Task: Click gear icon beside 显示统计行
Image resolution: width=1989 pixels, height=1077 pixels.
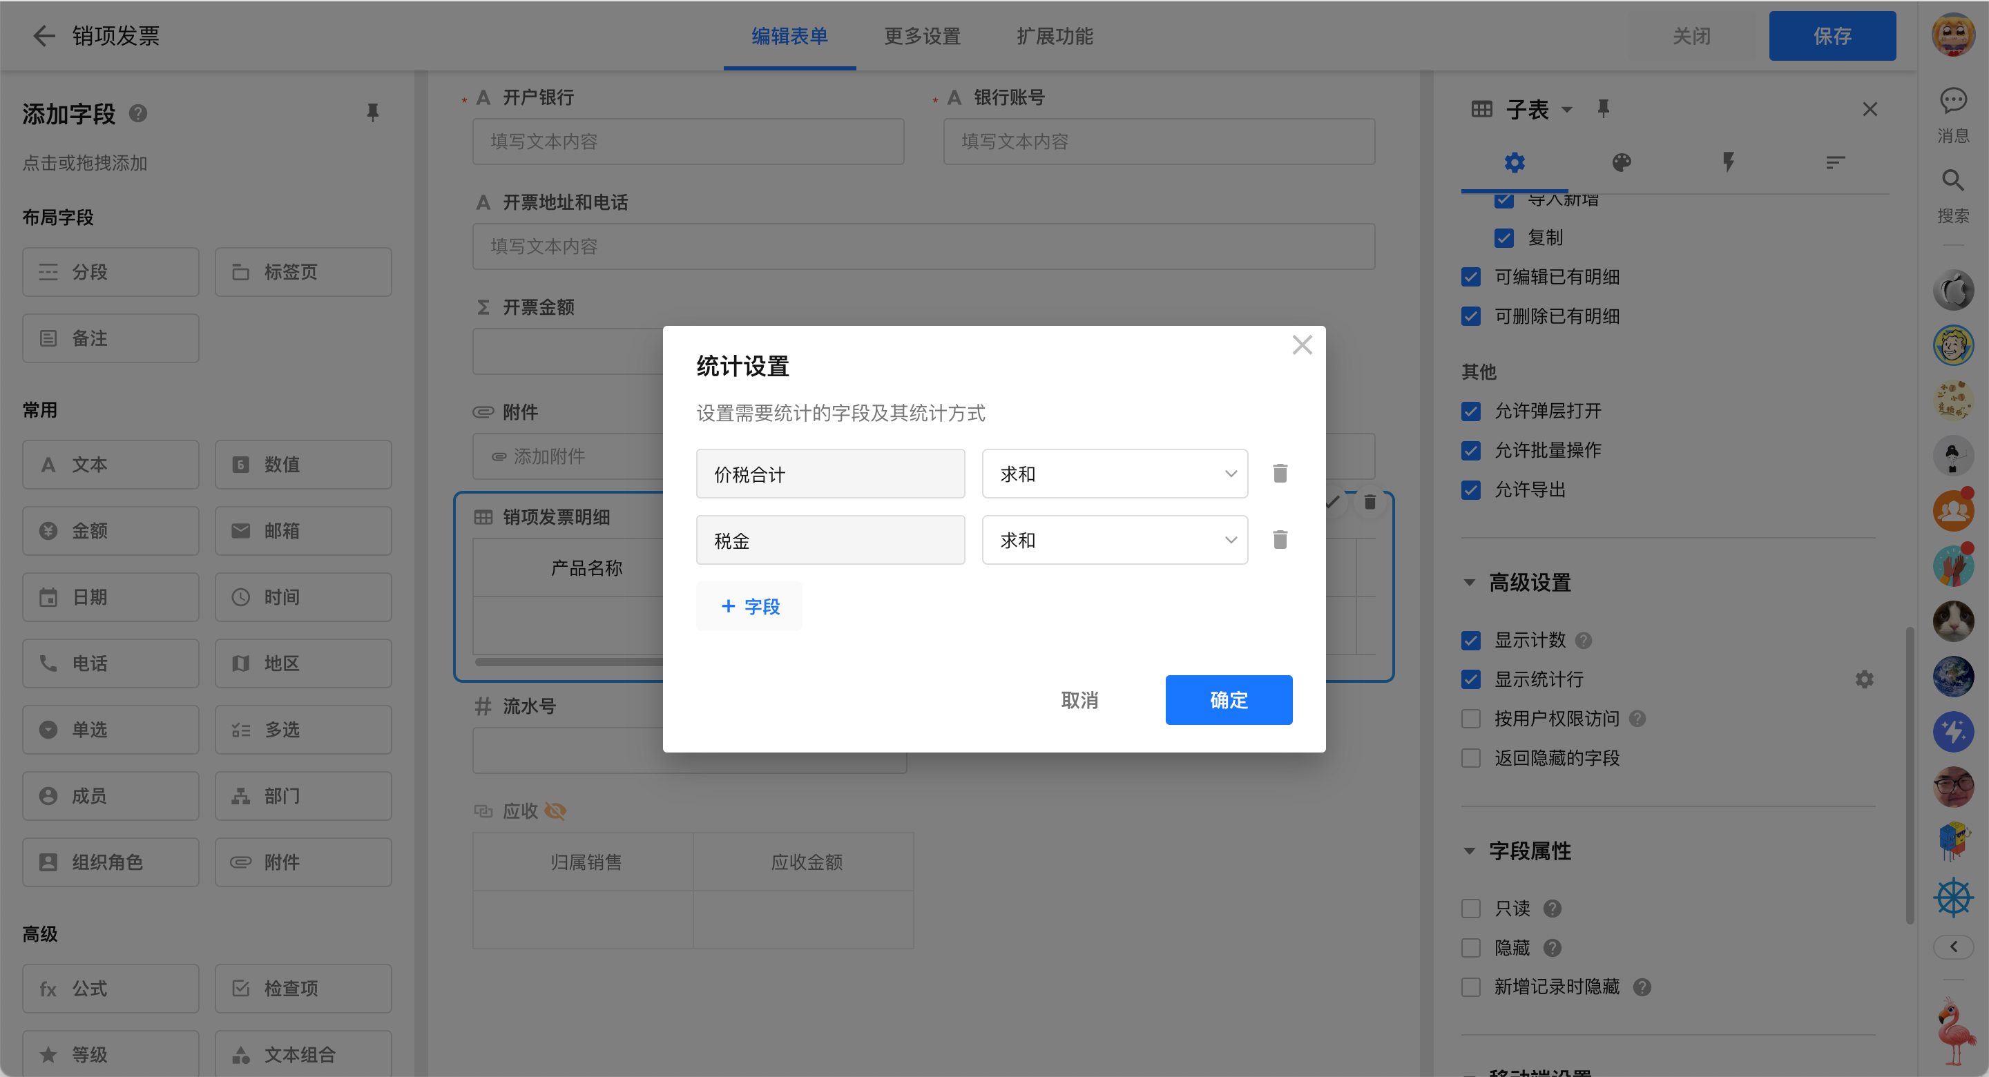Action: 1864,679
